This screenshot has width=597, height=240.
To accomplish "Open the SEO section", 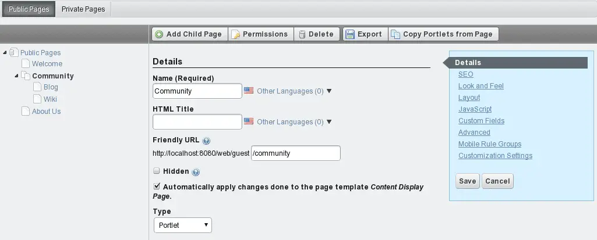I will [465, 74].
